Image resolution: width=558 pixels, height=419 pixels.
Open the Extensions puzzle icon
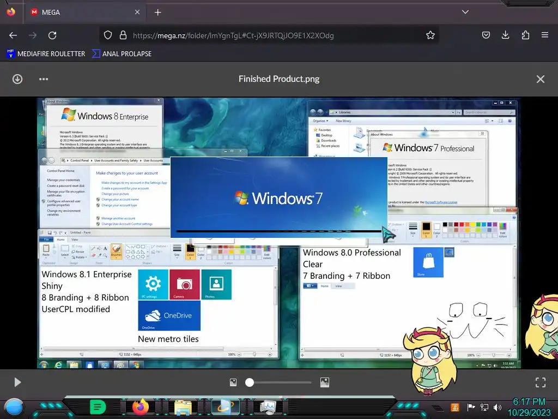pos(525,35)
